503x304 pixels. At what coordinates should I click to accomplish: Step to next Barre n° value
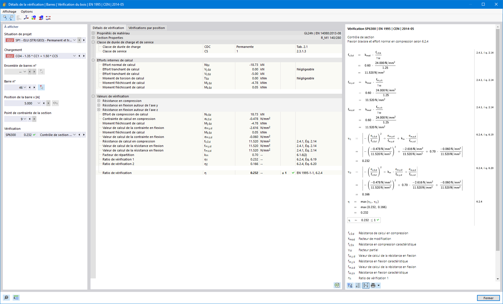[x=34, y=87]
